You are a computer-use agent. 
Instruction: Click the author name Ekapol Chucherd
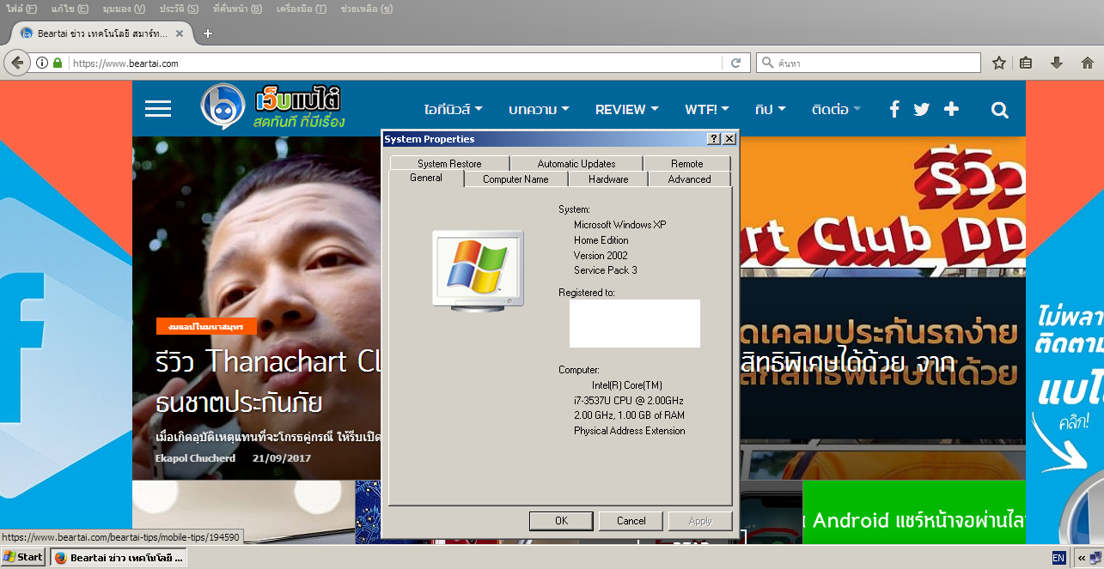(x=197, y=457)
